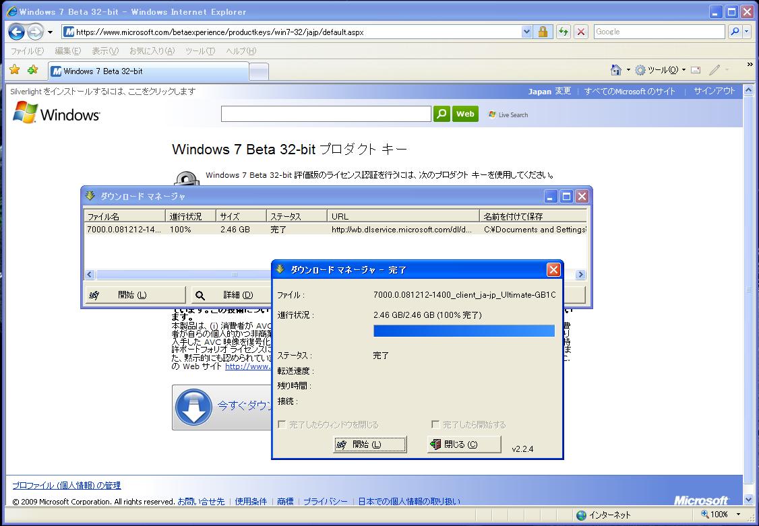The height and width of the screenshot is (526, 759).
Task: Click the 詳細(D) button
Action: pyautogui.click(x=231, y=295)
